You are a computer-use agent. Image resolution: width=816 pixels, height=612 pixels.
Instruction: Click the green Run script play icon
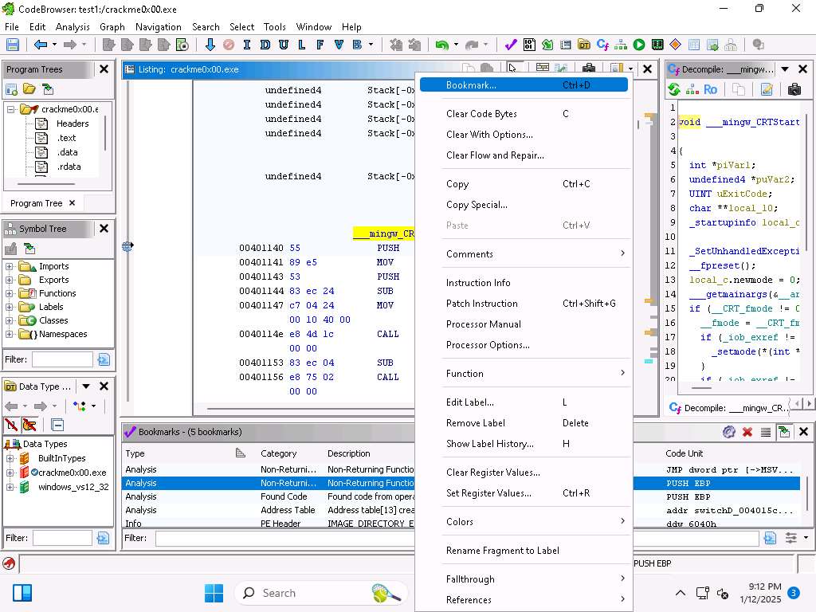tap(639, 45)
